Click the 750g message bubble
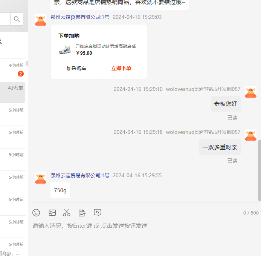 point(60,190)
